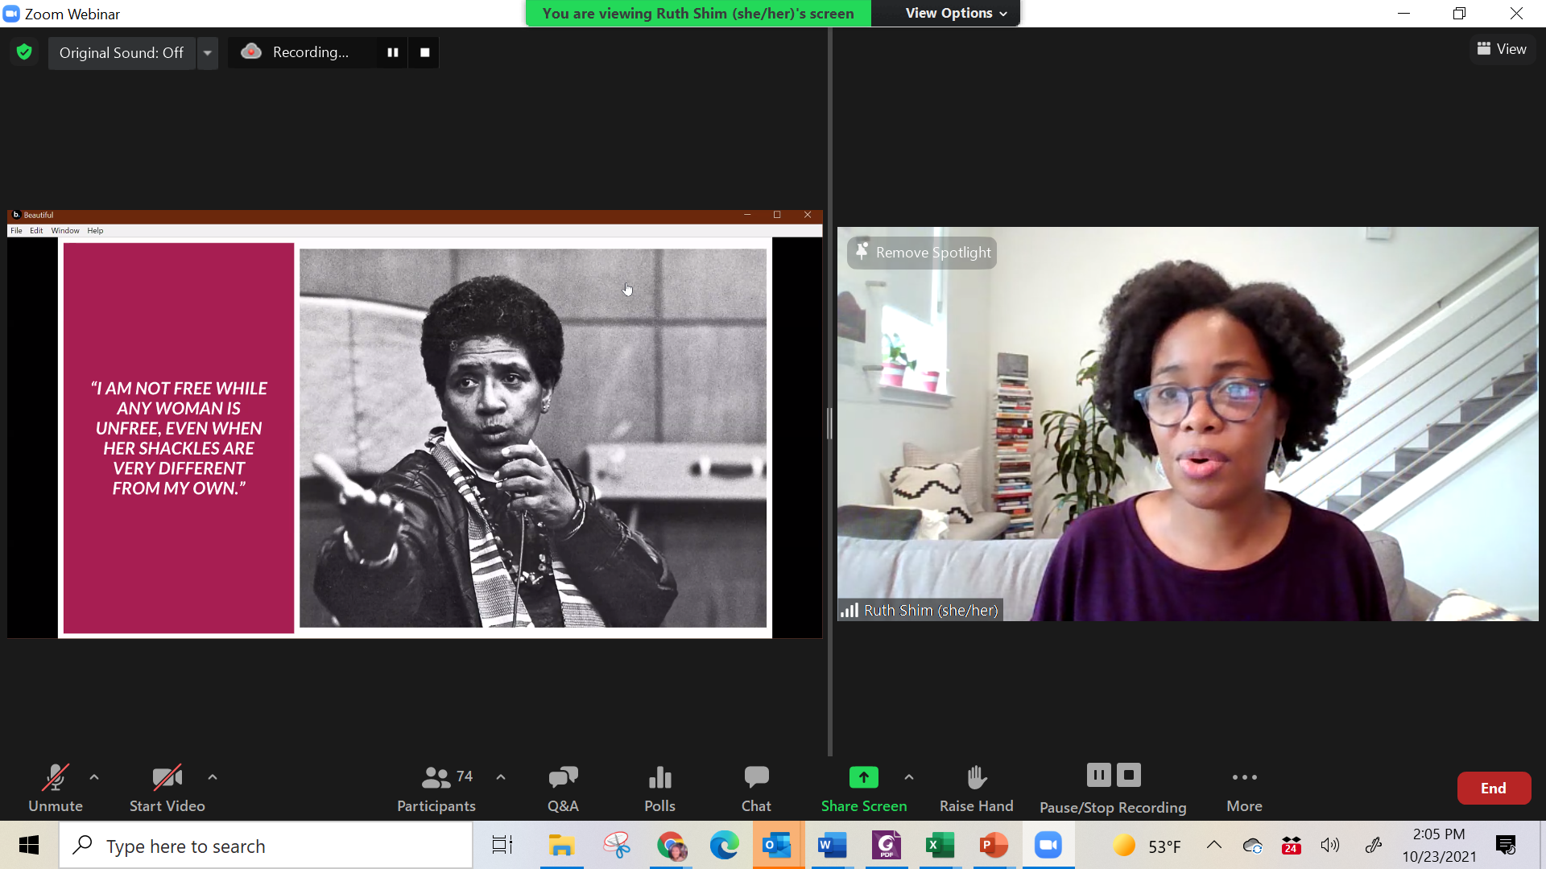Click the Remove Spotlight button
This screenshot has height=869, width=1546.
tap(922, 253)
